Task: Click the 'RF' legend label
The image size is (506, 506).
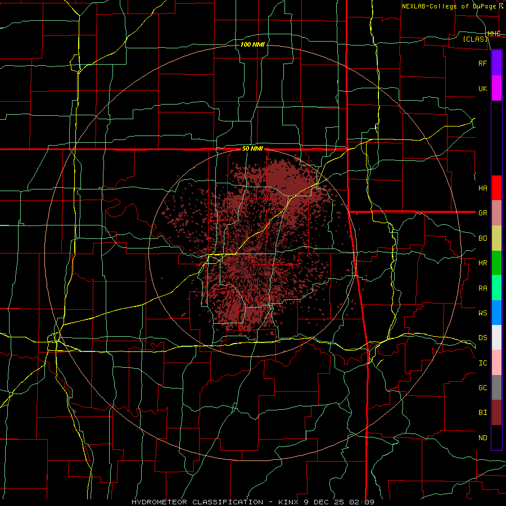Action: click(482, 63)
